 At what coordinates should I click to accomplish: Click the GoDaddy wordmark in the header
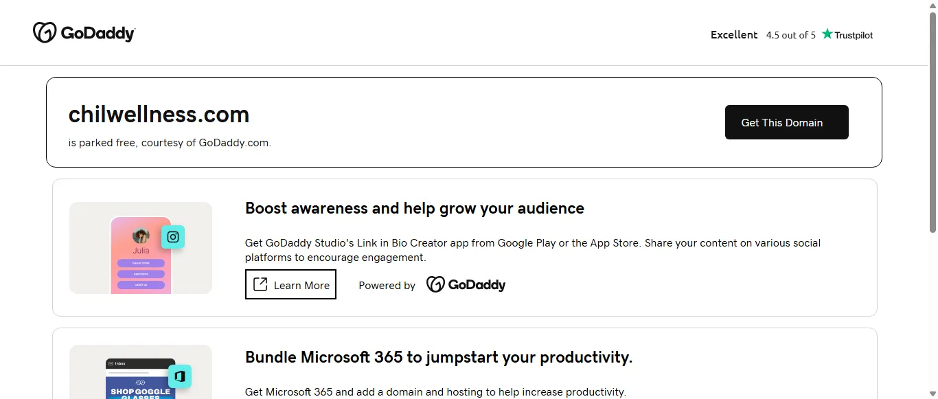coord(98,34)
